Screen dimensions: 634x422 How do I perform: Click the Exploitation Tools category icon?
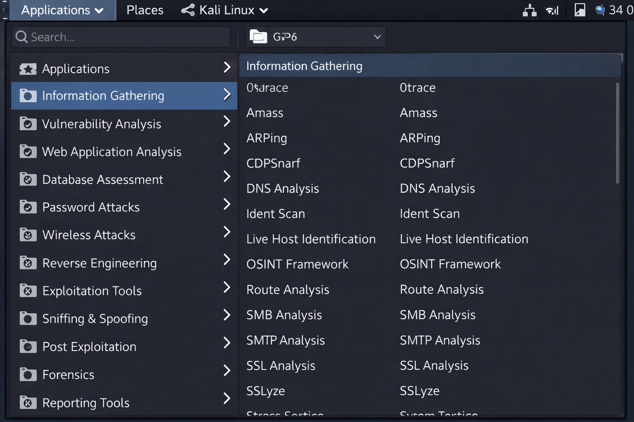(28, 291)
